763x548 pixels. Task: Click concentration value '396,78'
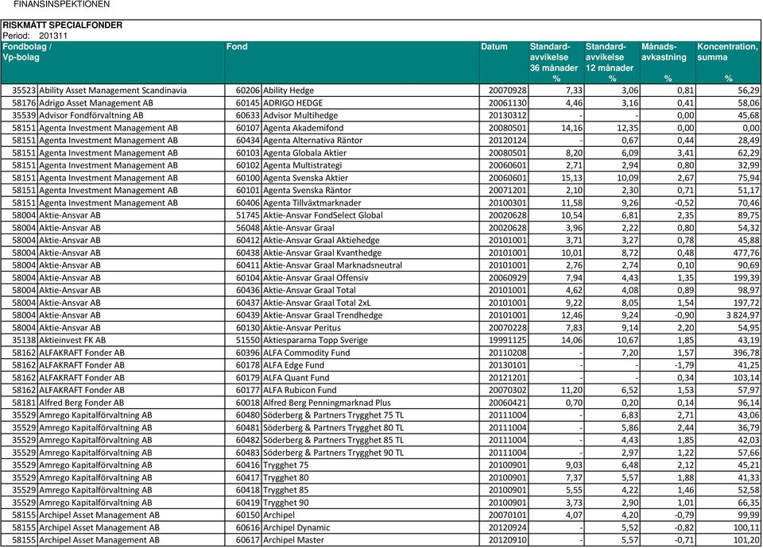[x=746, y=353]
